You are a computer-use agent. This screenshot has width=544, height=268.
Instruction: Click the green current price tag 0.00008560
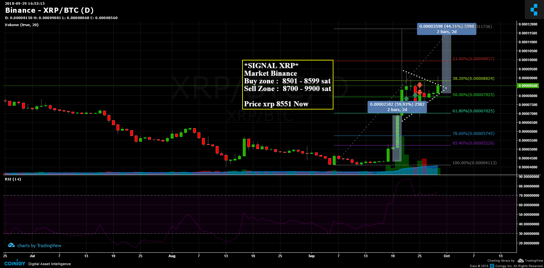pyautogui.click(x=528, y=86)
